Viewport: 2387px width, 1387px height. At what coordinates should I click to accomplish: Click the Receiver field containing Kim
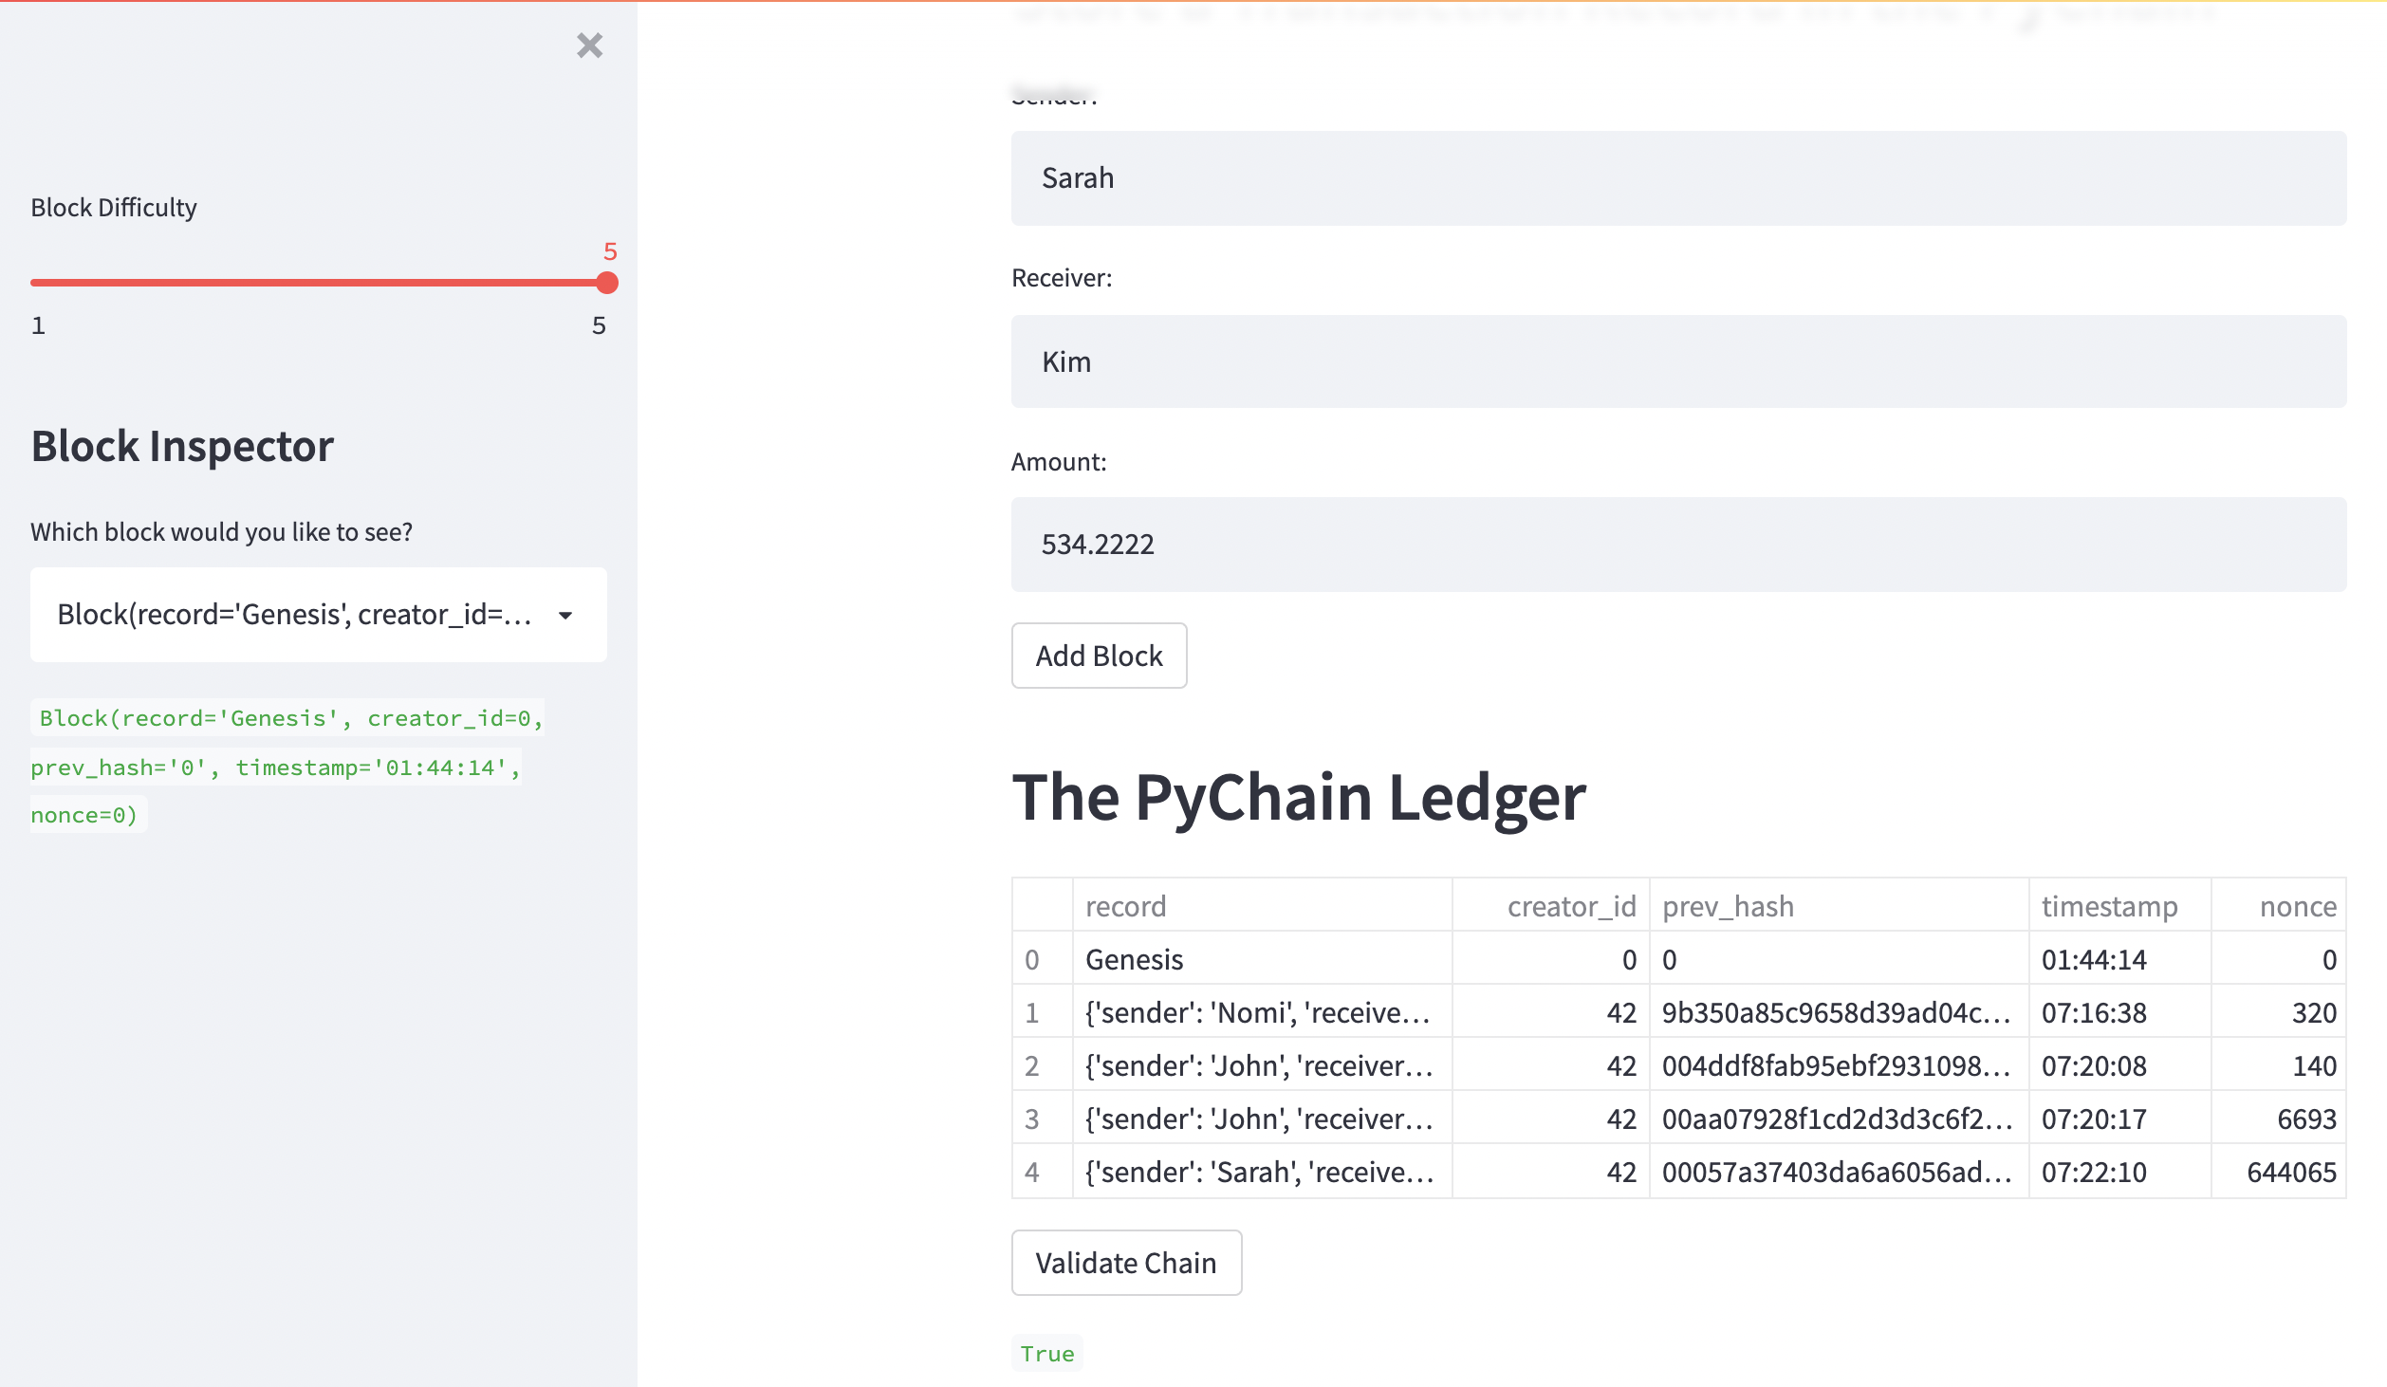(1678, 361)
